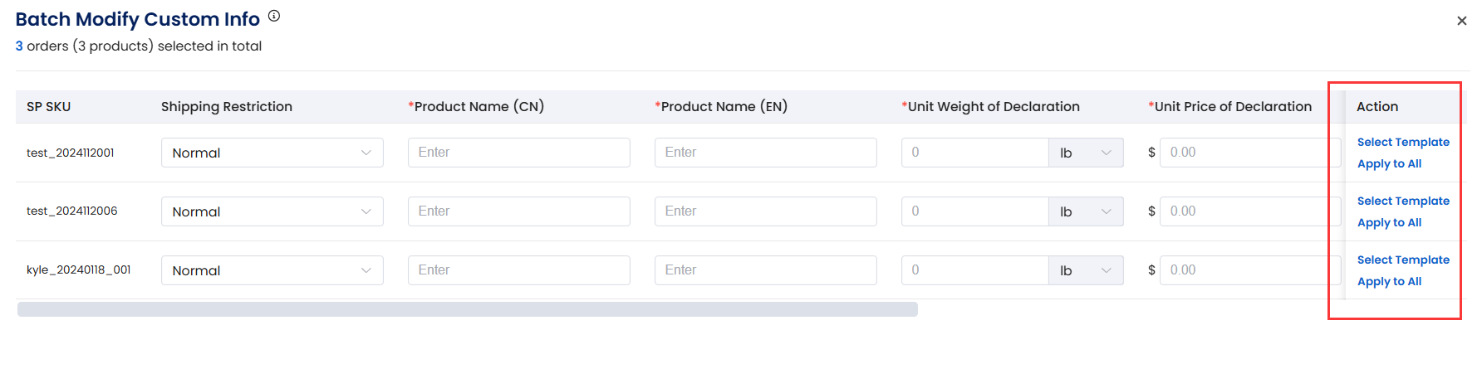Open Shipping Restriction dropdown for test_2024112006

(x=272, y=211)
